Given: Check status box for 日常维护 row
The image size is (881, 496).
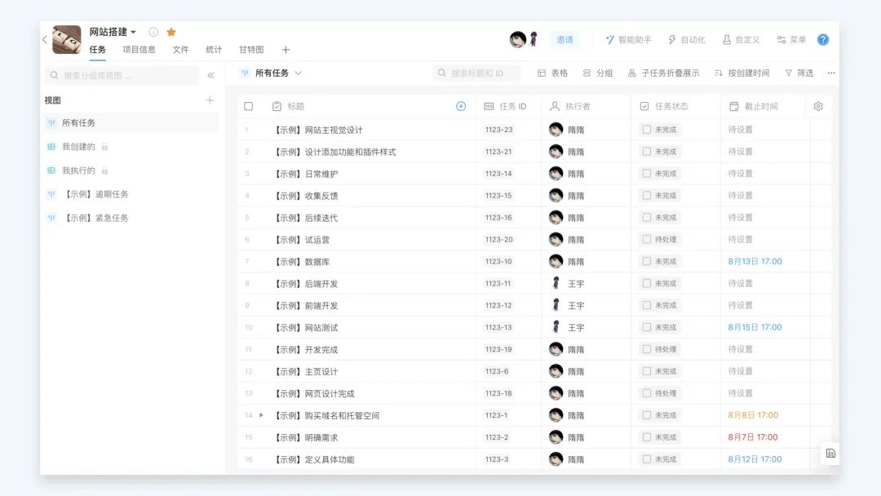Looking at the screenshot, I should (x=647, y=174).
